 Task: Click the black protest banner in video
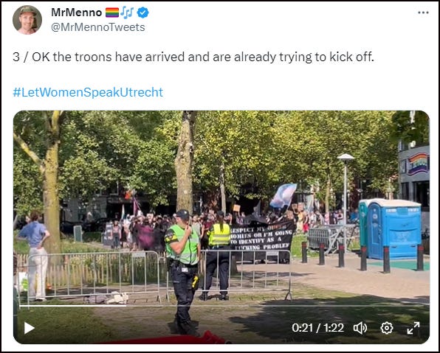point(262,236)
